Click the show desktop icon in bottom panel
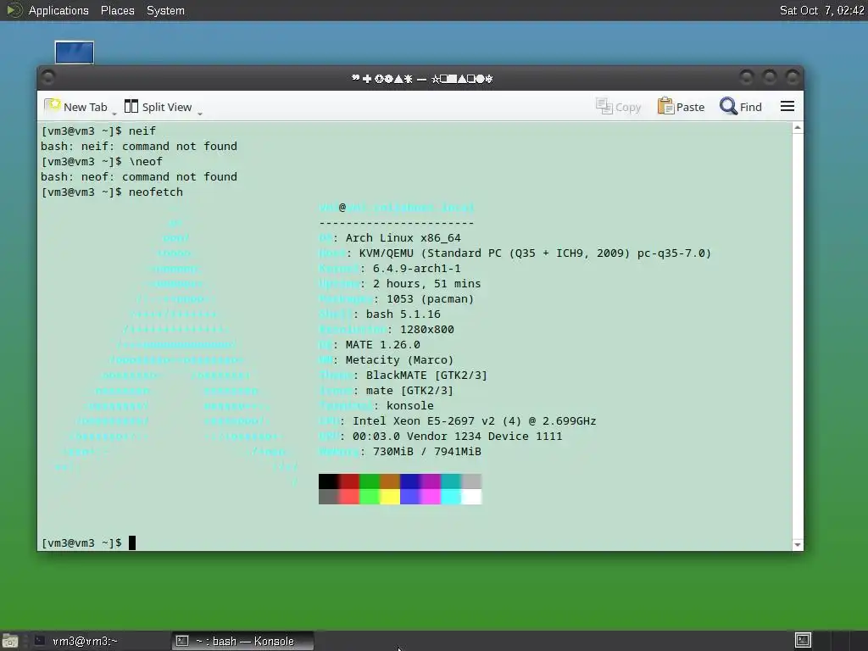This screenshot has height=651, width=868. tap(10, 641)
